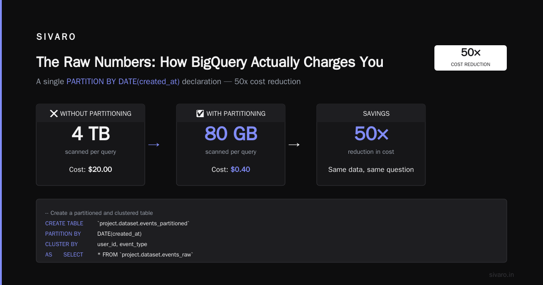
Task: Click the SELECT keyword in code
Action: point(73,255)
